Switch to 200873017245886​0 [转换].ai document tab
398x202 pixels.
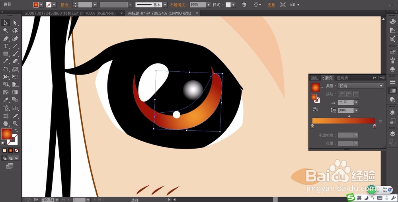click(70, 13)
